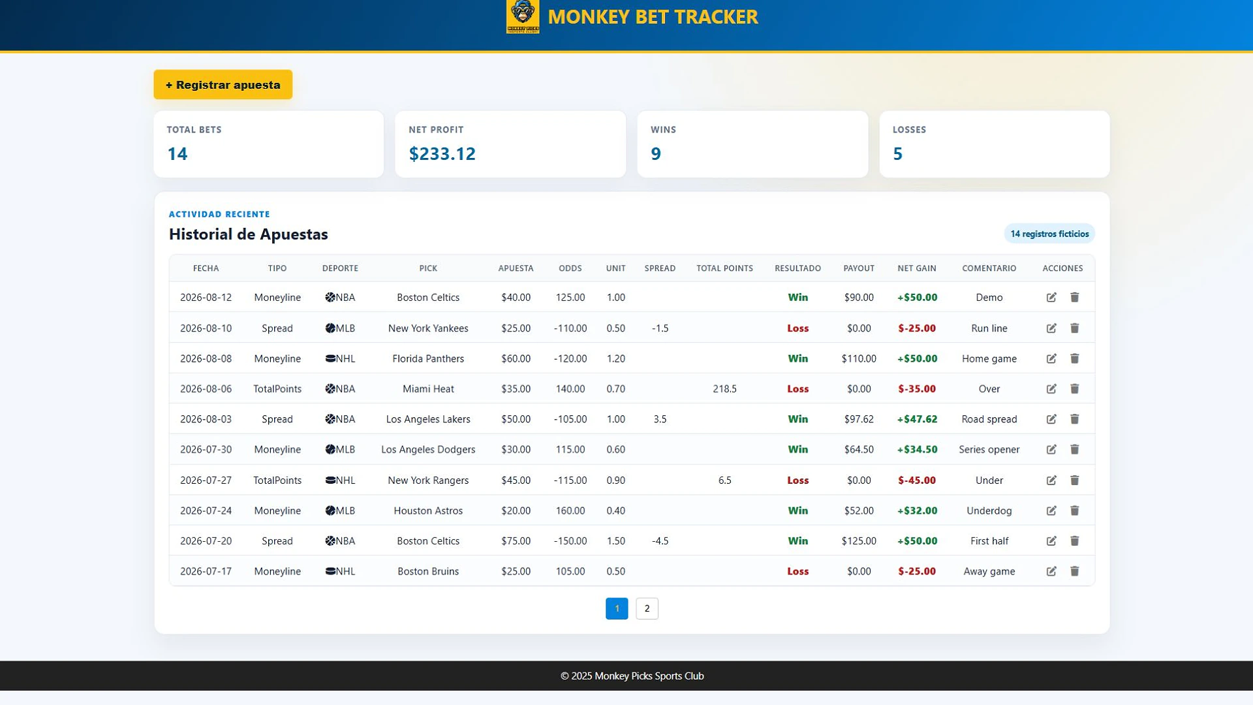Click the Wins card showing 9
The height and width of the screenshot is (705, 1253).
752,144
